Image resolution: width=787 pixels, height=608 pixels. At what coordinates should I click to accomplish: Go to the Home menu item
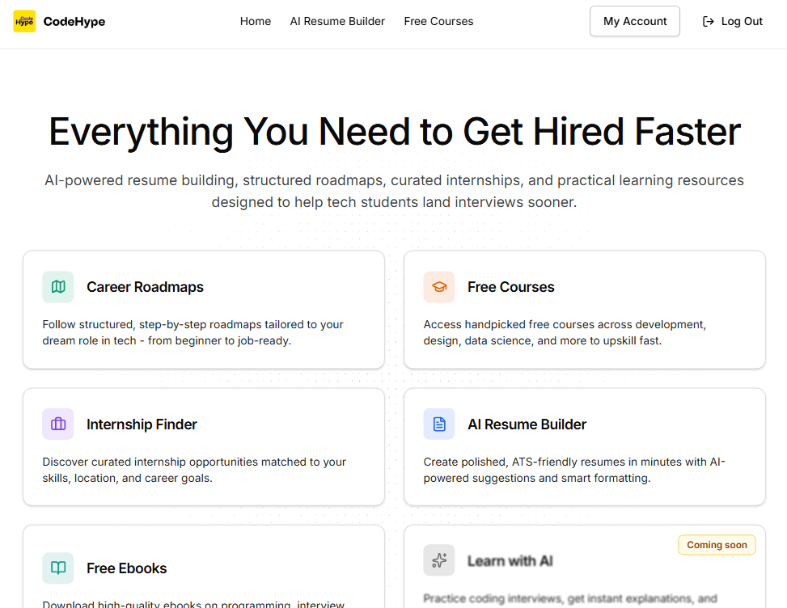tap(256, 22)
